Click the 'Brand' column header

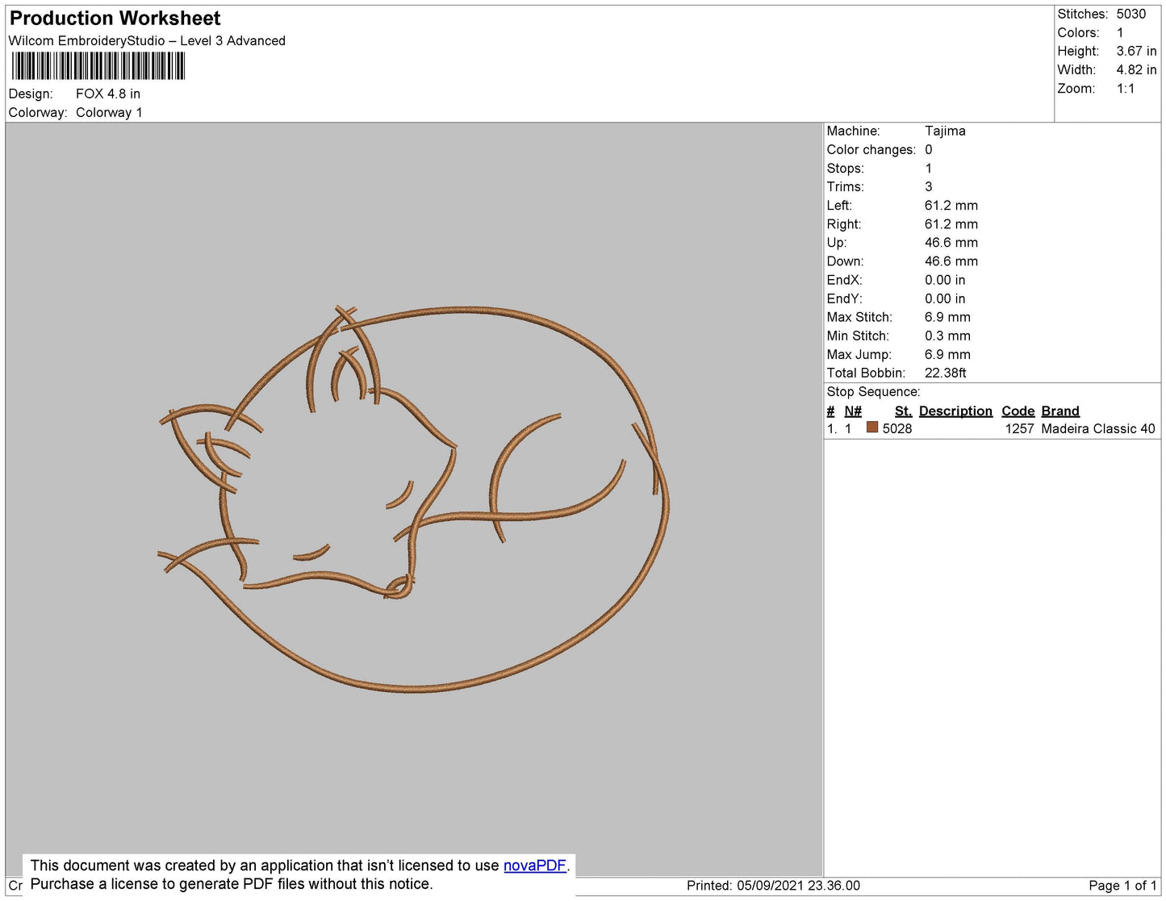pos(1059,411)
